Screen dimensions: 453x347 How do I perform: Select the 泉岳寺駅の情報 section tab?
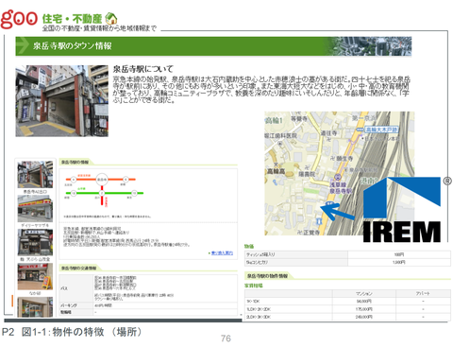tap(75, 162)
